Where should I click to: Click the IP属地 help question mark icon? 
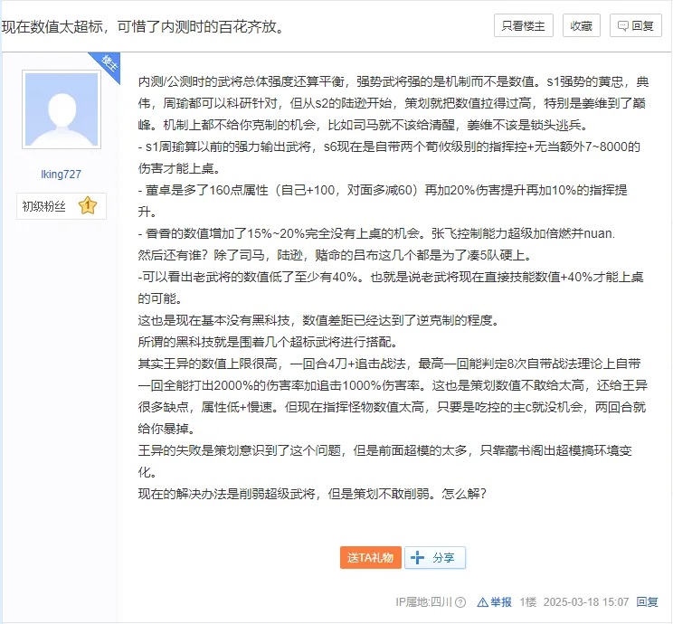460,602
